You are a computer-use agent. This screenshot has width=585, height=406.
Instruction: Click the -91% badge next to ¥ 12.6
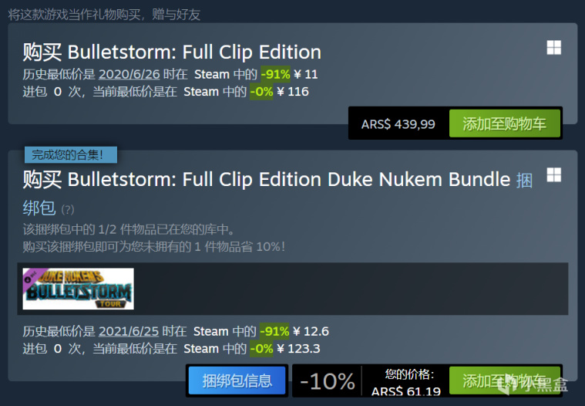(275, 331)
